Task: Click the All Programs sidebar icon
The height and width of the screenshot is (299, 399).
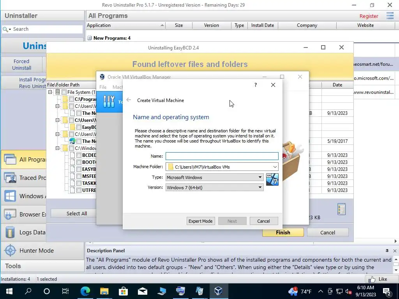Action: tap(10, 159)
